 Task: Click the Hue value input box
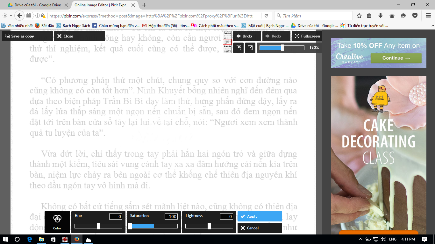tap(116, 217)
